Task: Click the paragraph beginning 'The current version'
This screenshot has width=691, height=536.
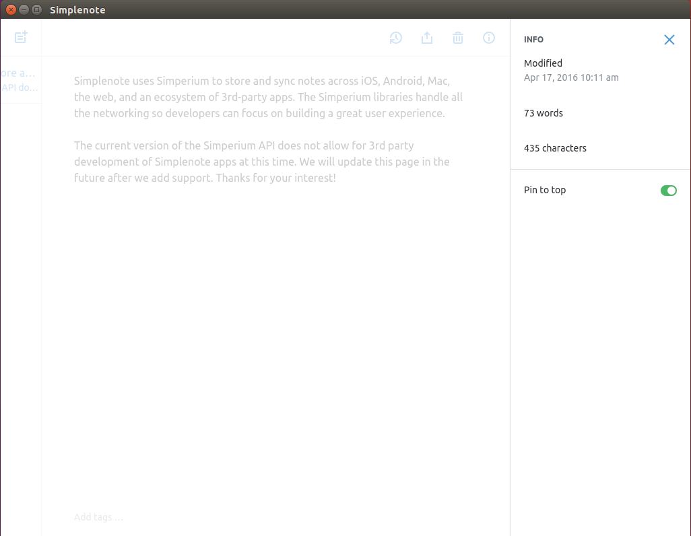Action: click(x=261, y=162)
